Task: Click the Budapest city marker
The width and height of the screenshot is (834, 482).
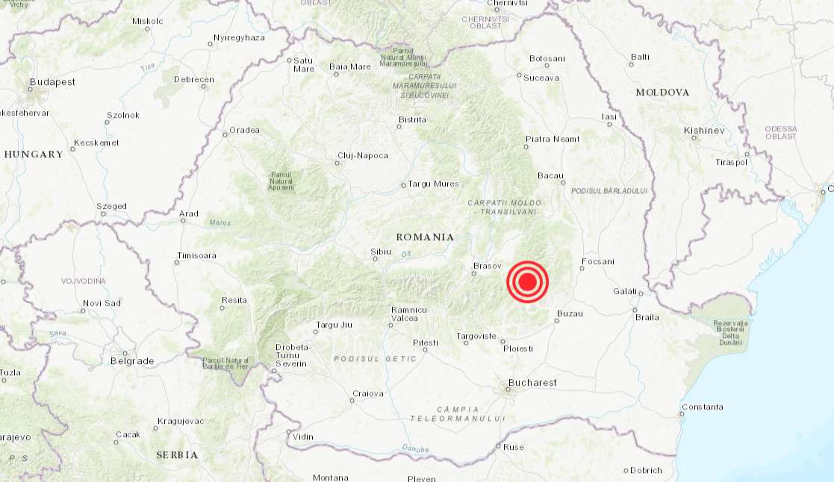Action: click(31, 90)
